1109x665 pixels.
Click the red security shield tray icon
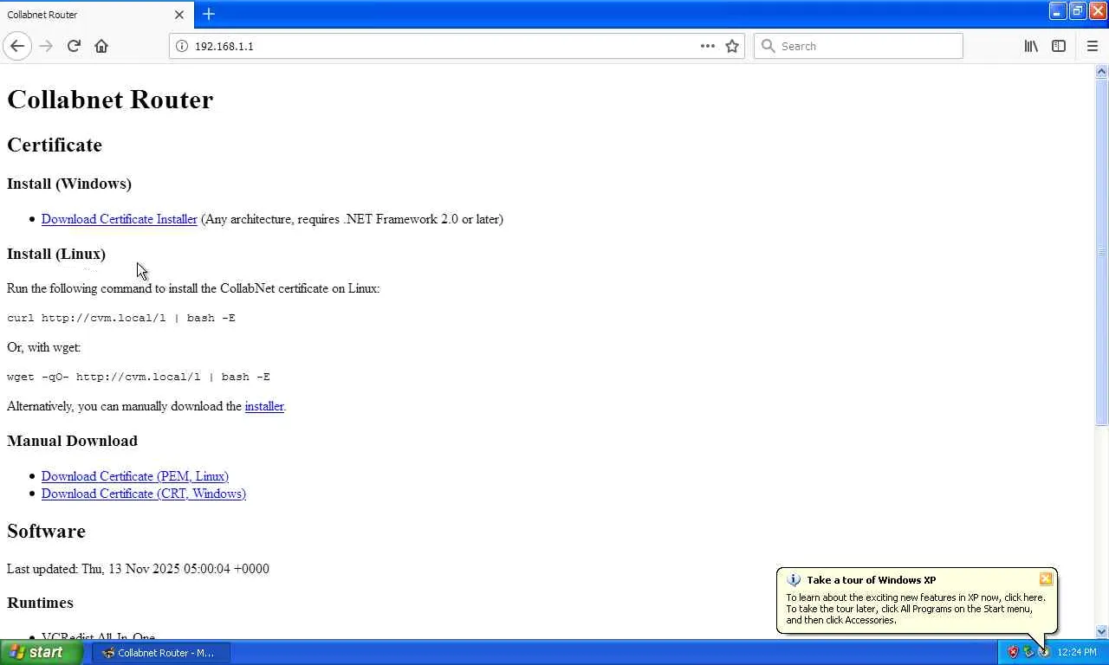coord(1013,652)
